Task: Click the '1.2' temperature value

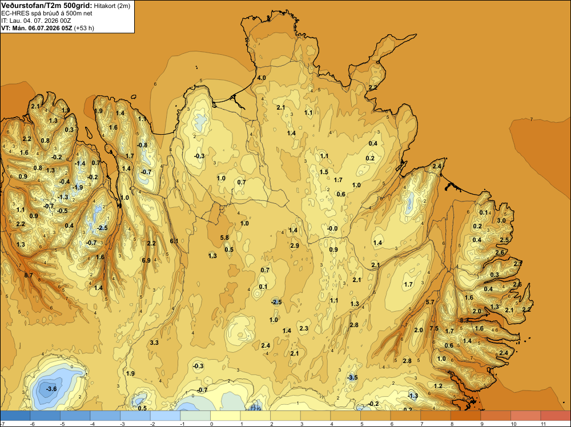Action: click(x=438, y=386)
